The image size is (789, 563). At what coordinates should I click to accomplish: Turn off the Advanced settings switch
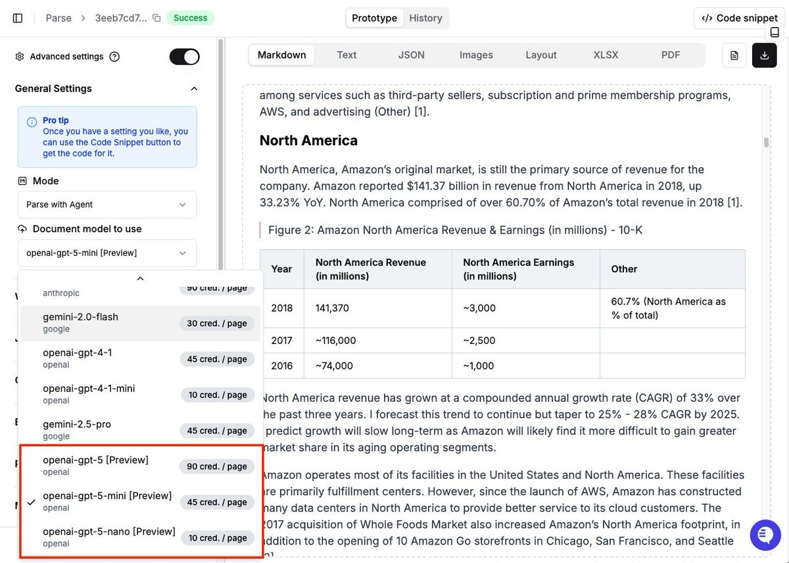184,57
